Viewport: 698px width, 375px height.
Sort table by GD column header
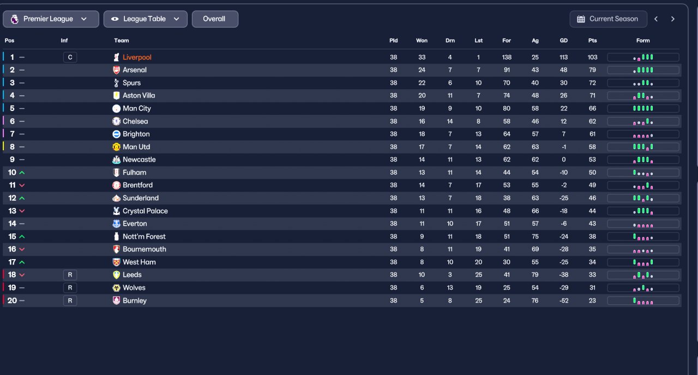pyautogui.click(x=563, y=41)
